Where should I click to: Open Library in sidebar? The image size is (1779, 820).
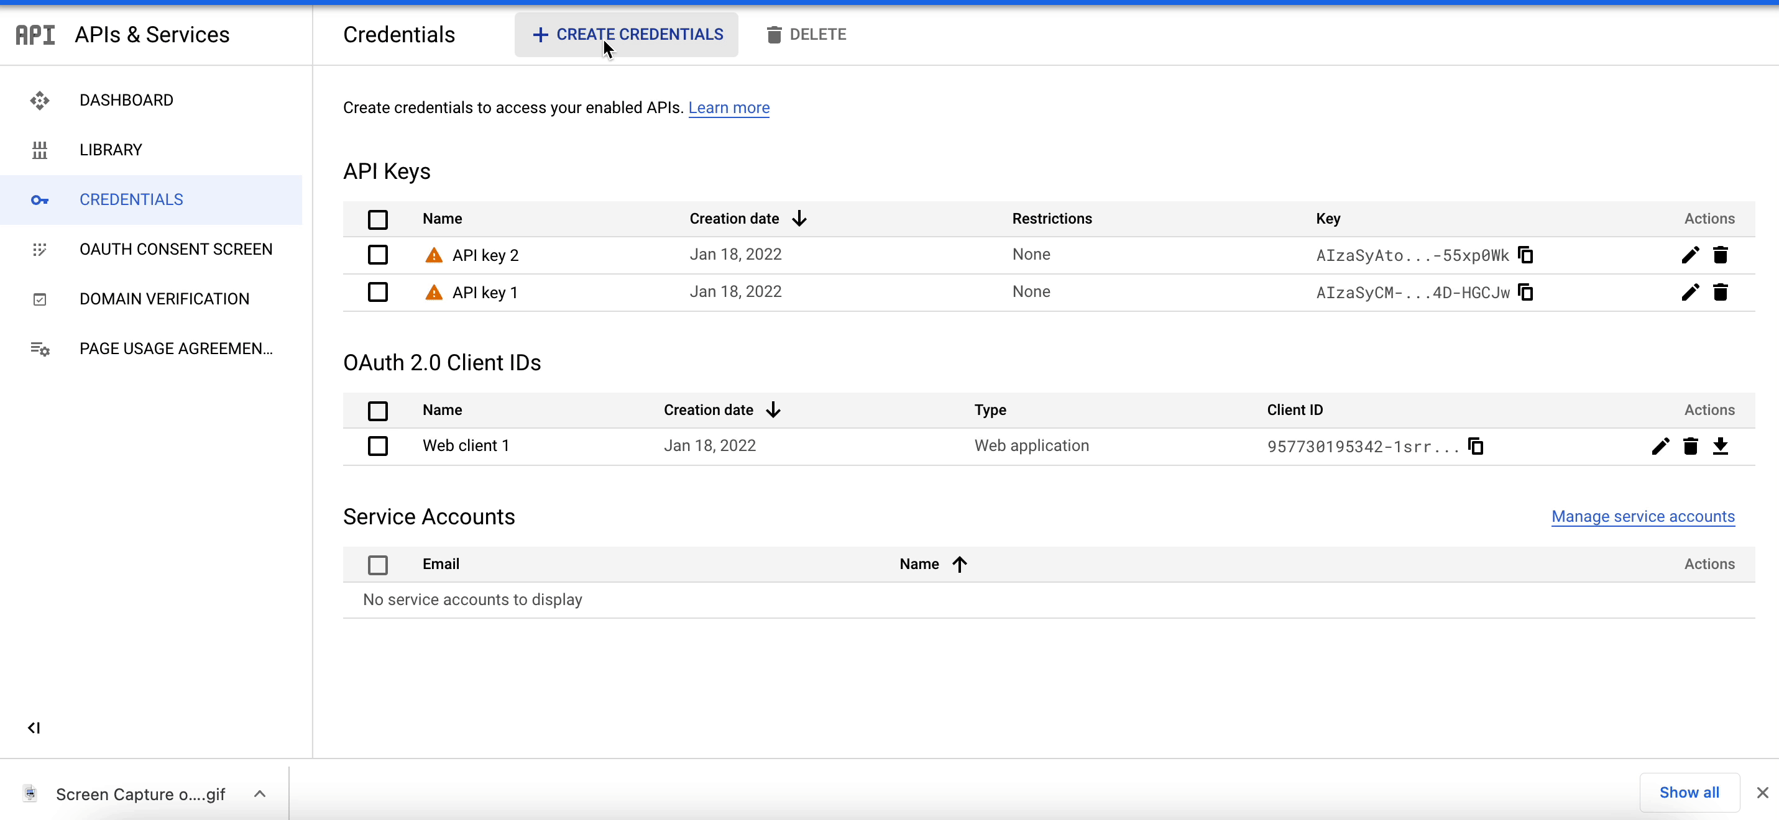point(111,150)
